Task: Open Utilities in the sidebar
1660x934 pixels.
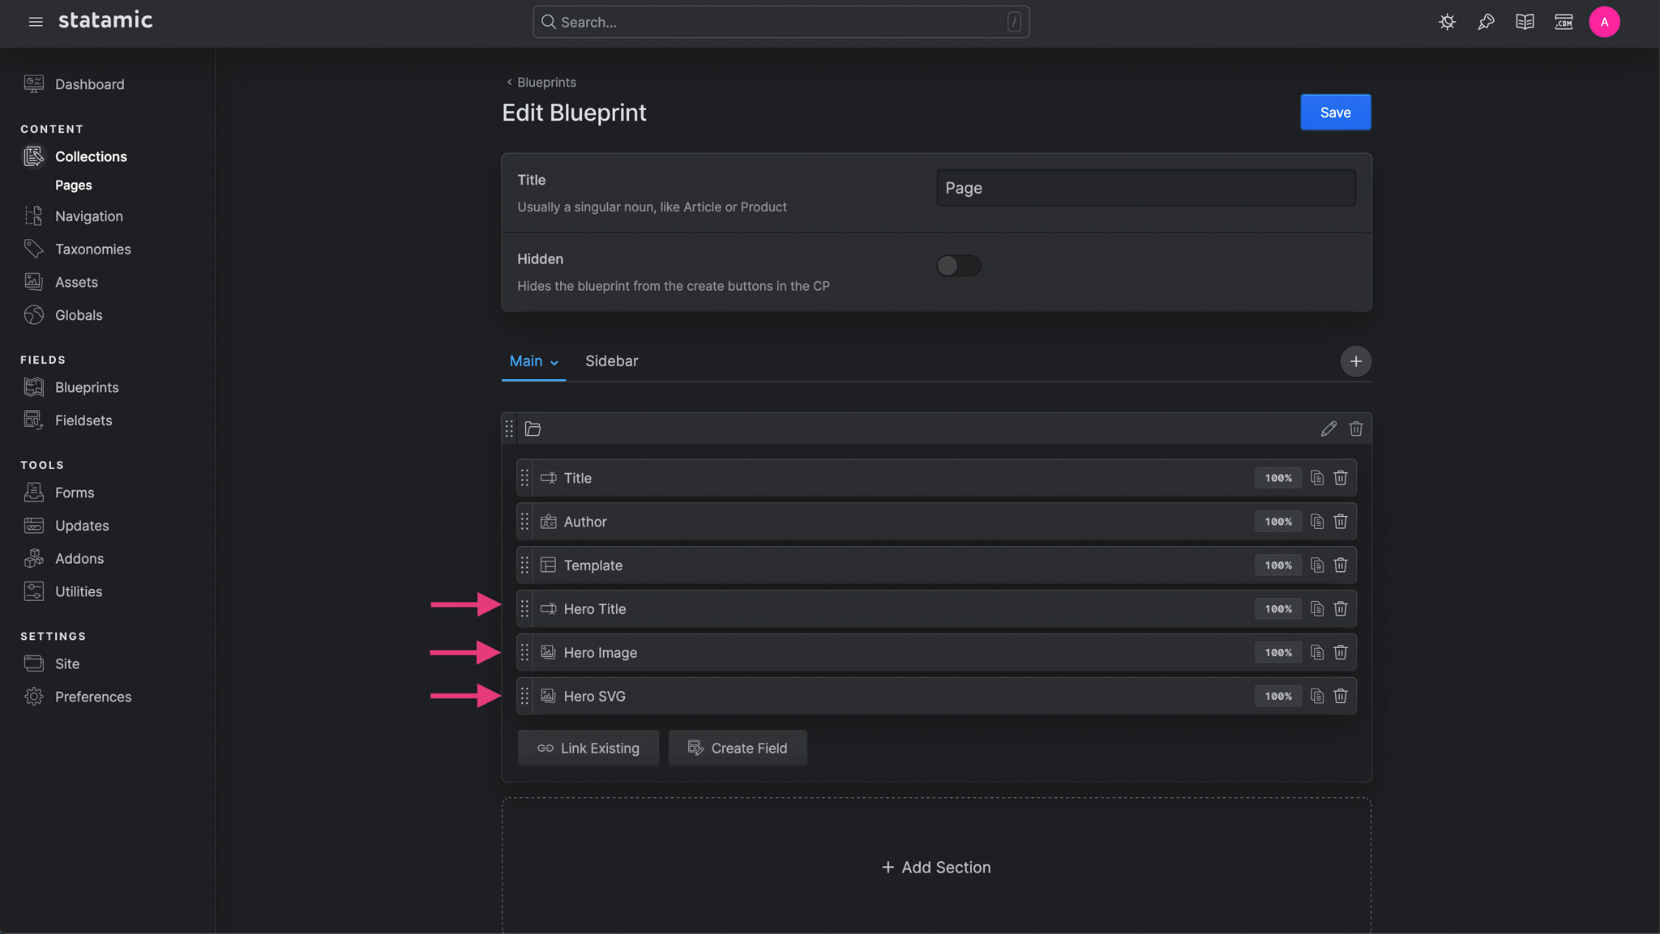Action: [x=79, y=592]
